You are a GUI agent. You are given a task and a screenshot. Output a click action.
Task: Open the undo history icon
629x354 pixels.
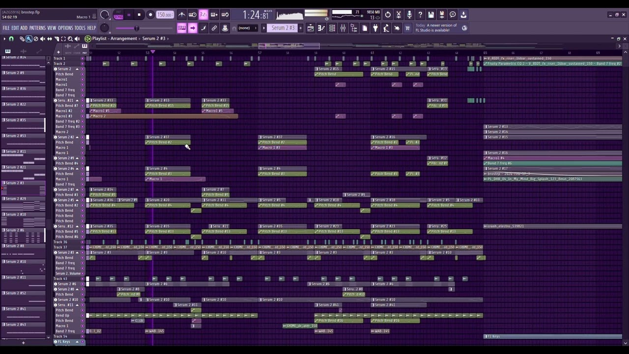tap(388, 14)
